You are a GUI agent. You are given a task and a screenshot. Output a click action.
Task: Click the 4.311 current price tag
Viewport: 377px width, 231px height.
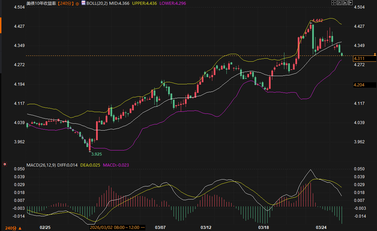coord(364,58)
